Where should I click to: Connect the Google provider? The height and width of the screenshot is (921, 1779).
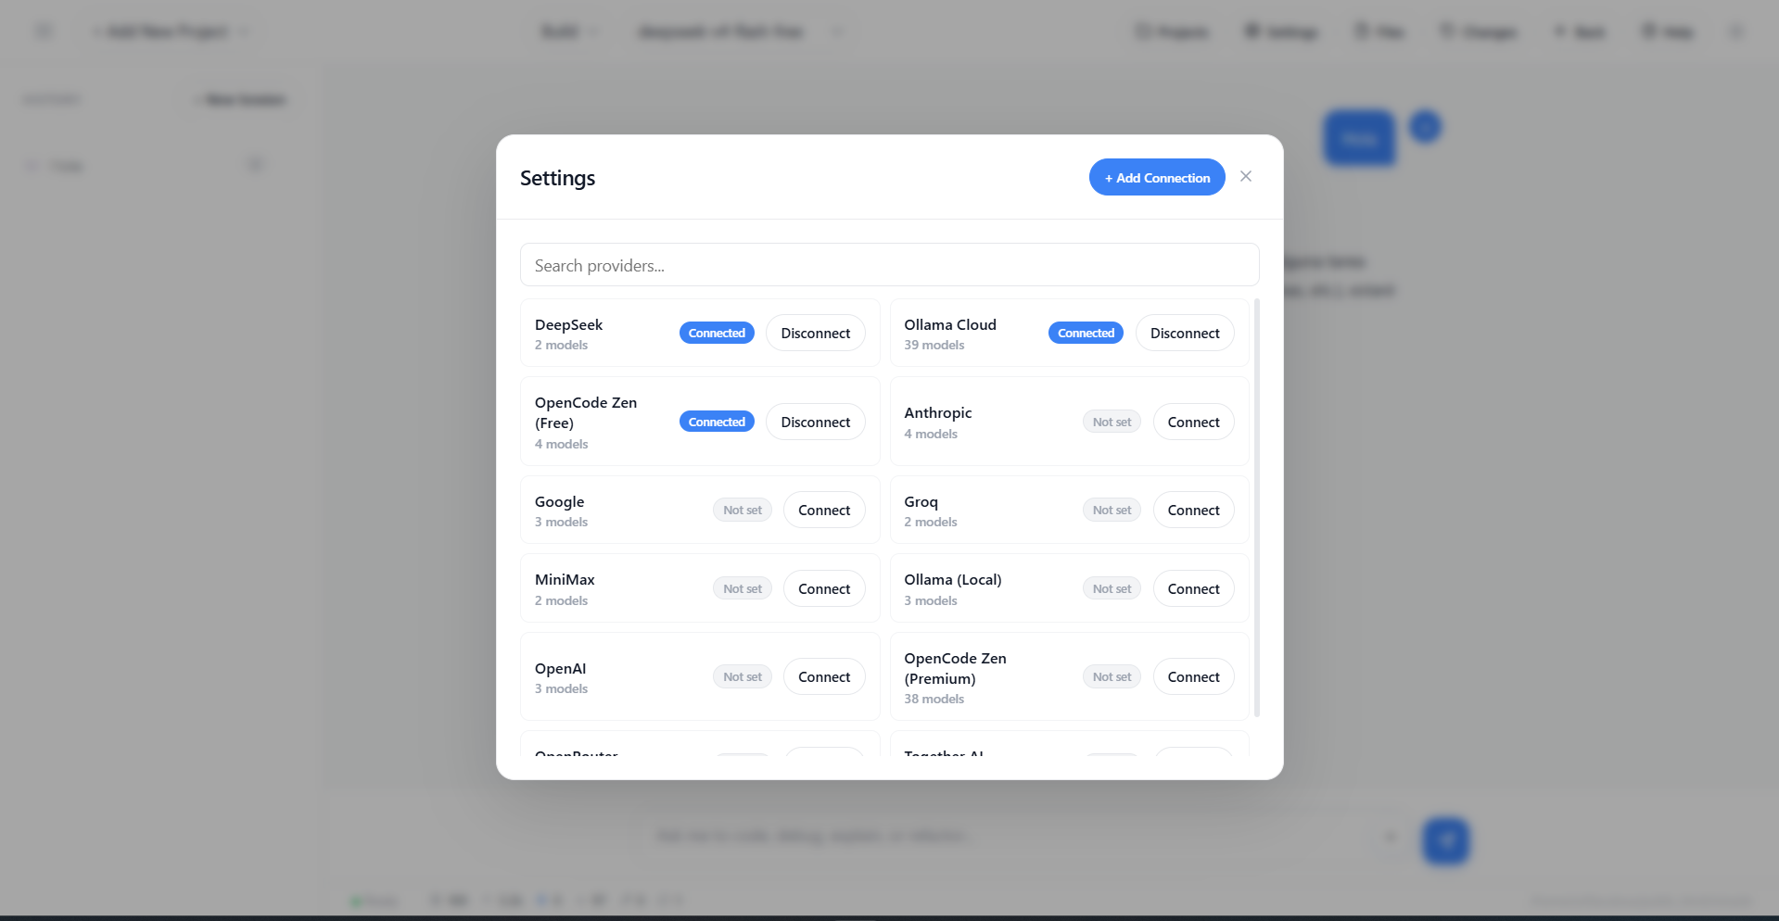824,510
